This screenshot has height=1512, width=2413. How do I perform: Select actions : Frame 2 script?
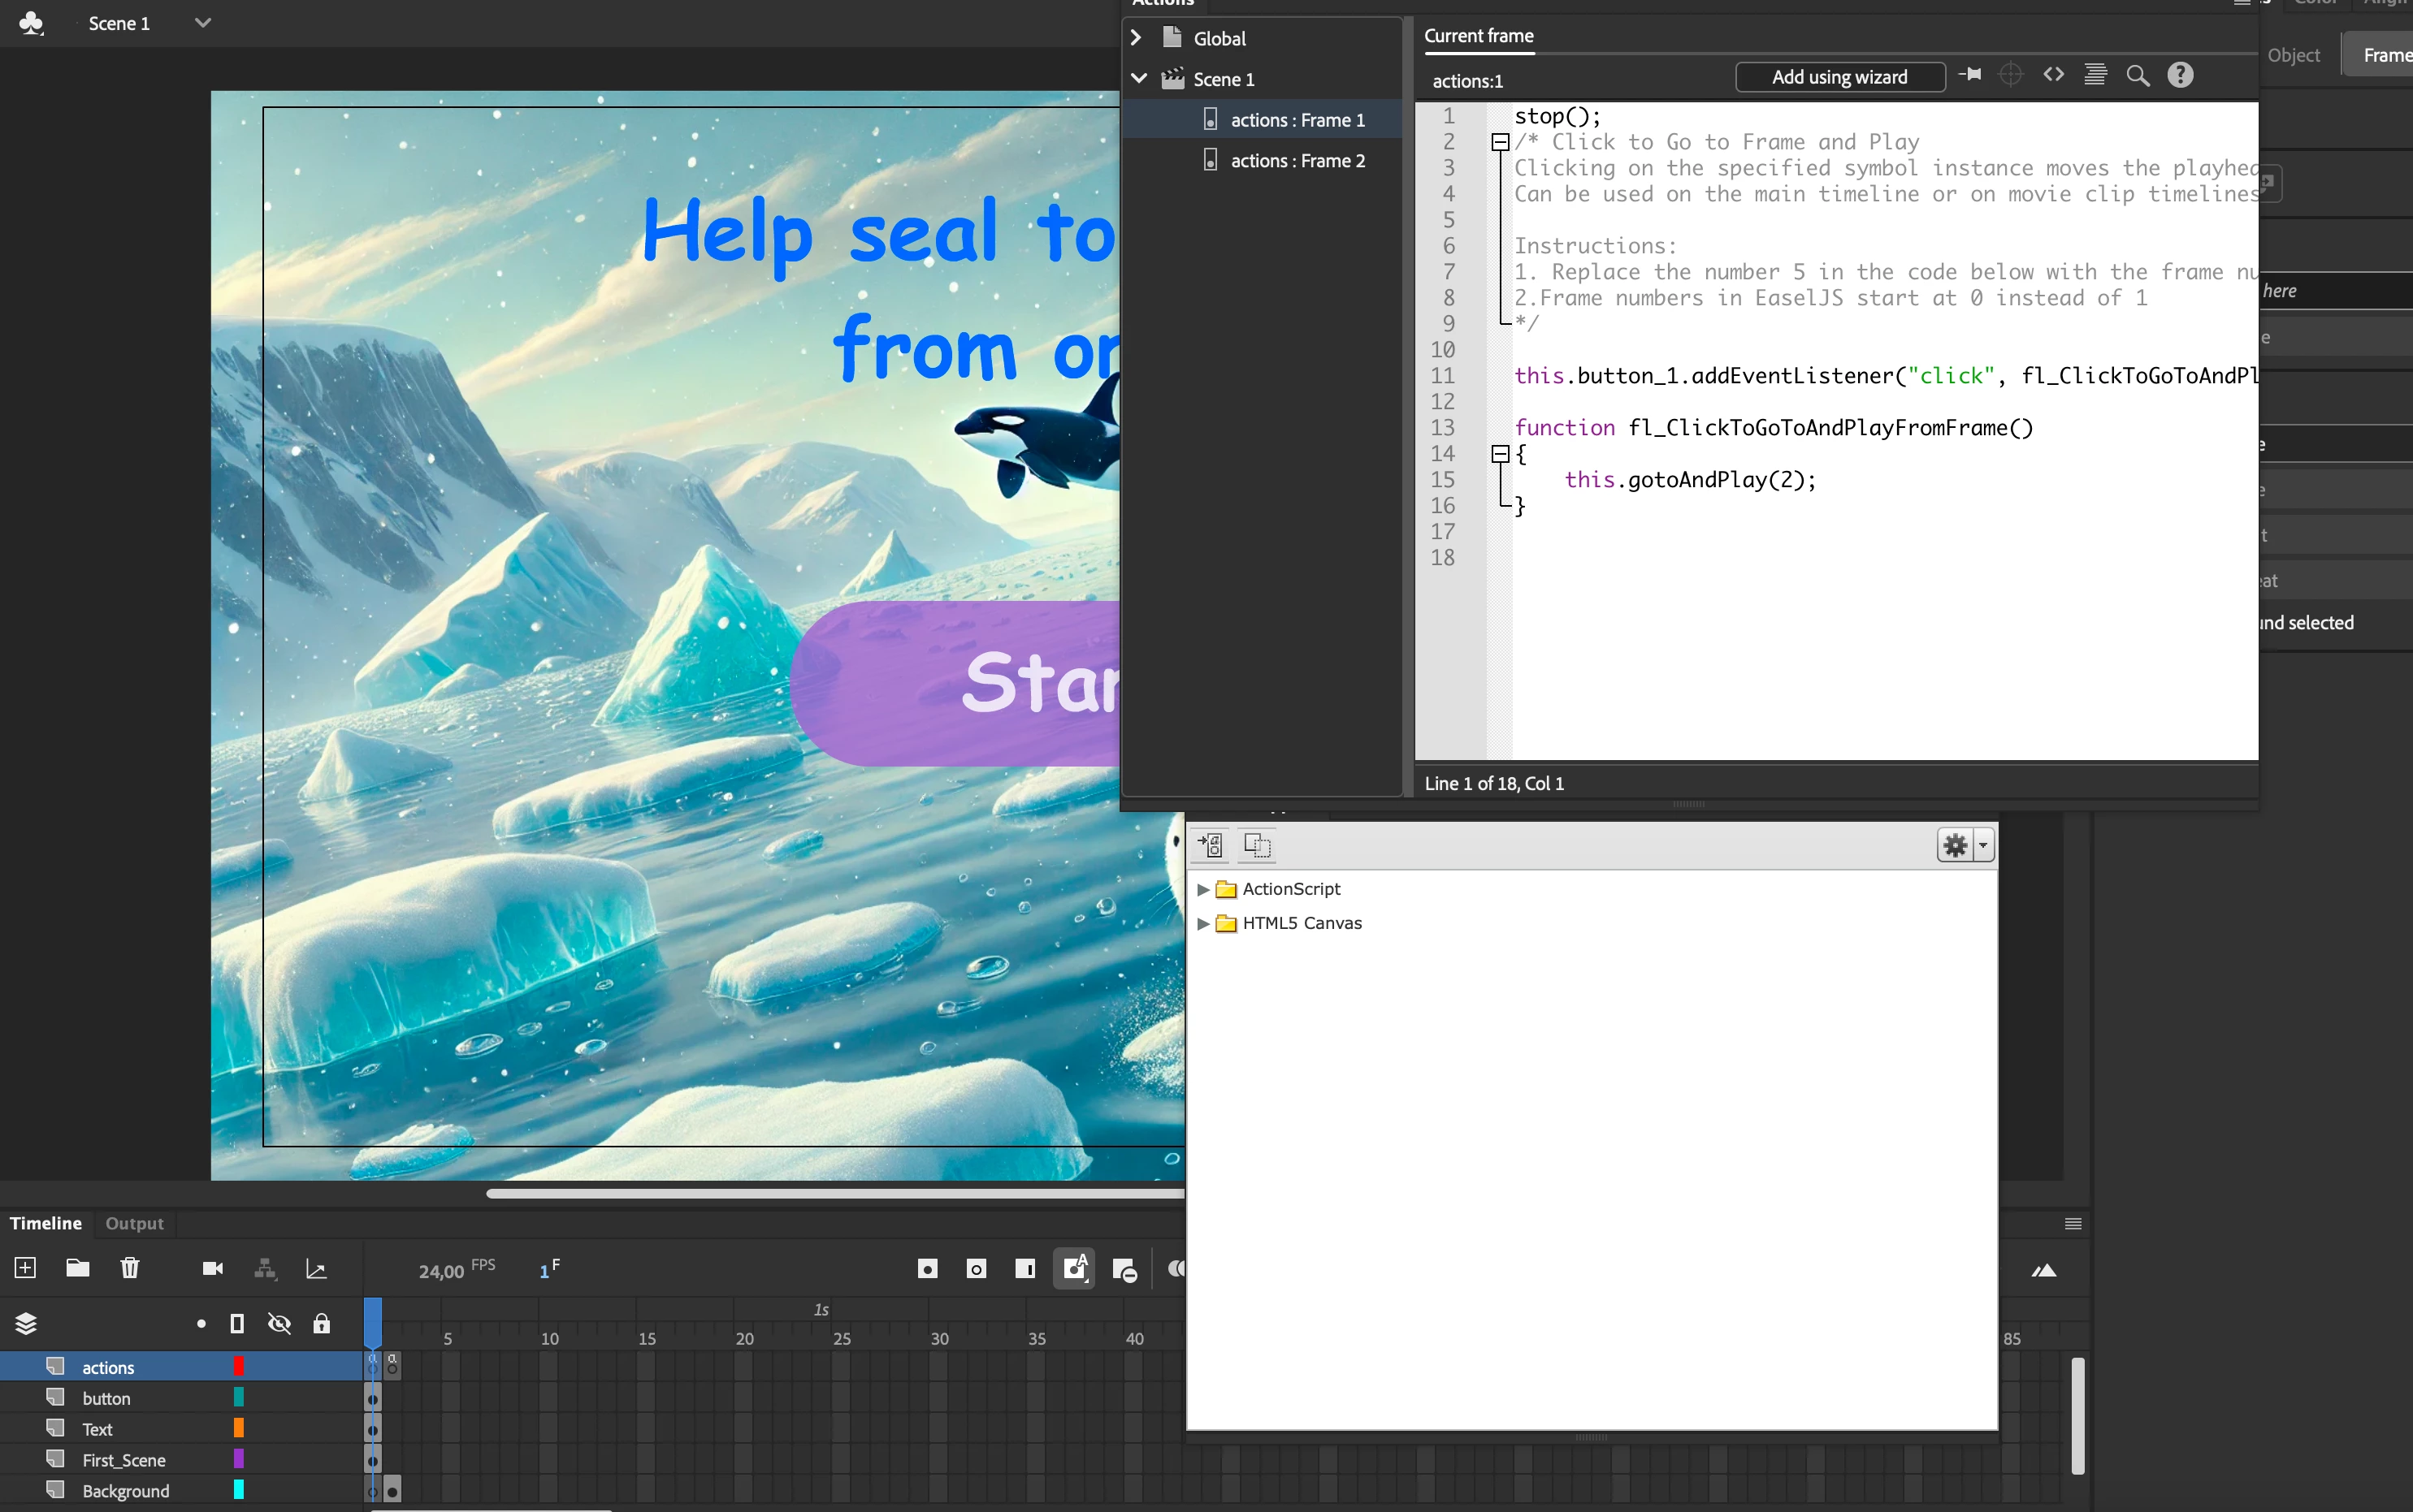1297,161
